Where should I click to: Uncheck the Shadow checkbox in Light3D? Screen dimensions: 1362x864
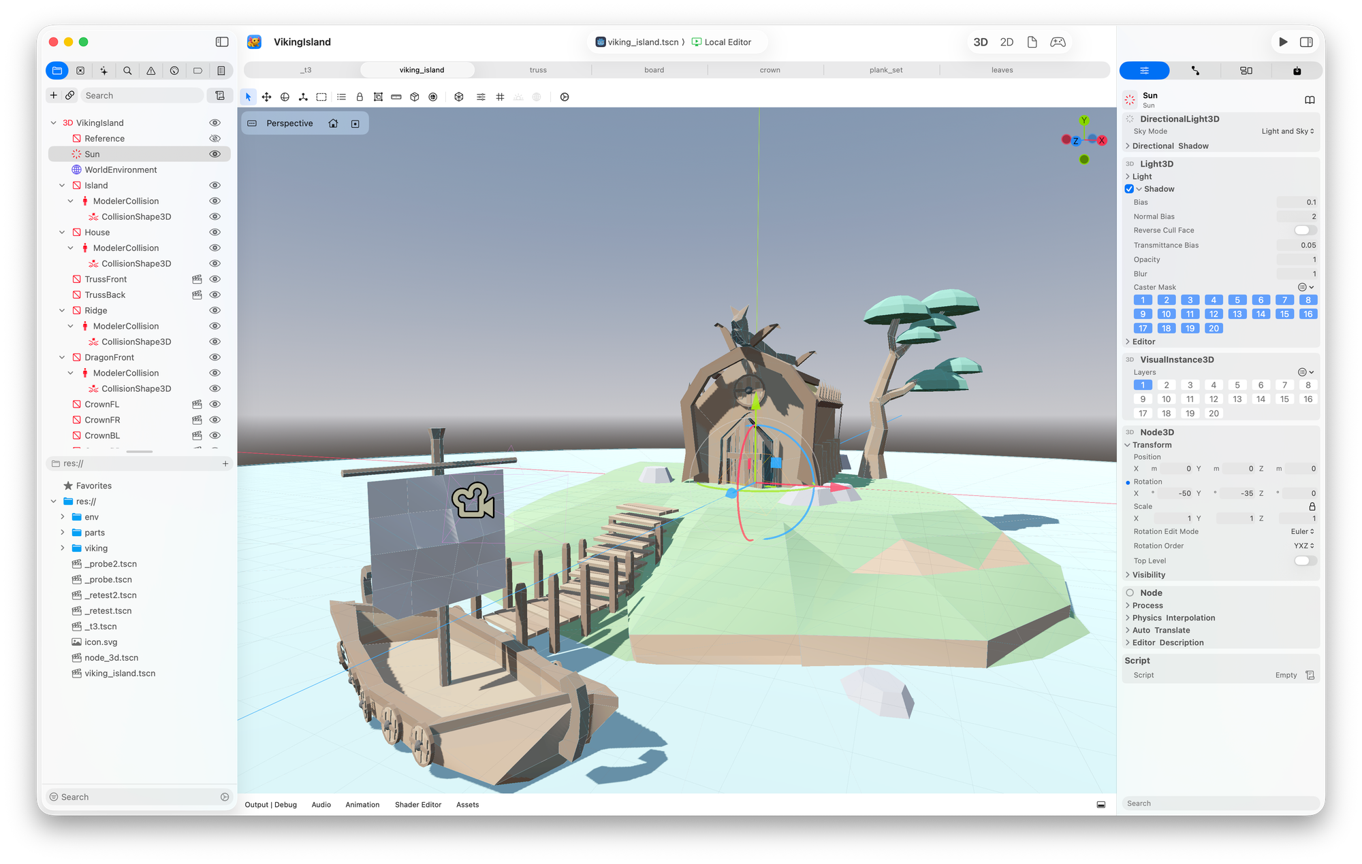pos(1129,188)
